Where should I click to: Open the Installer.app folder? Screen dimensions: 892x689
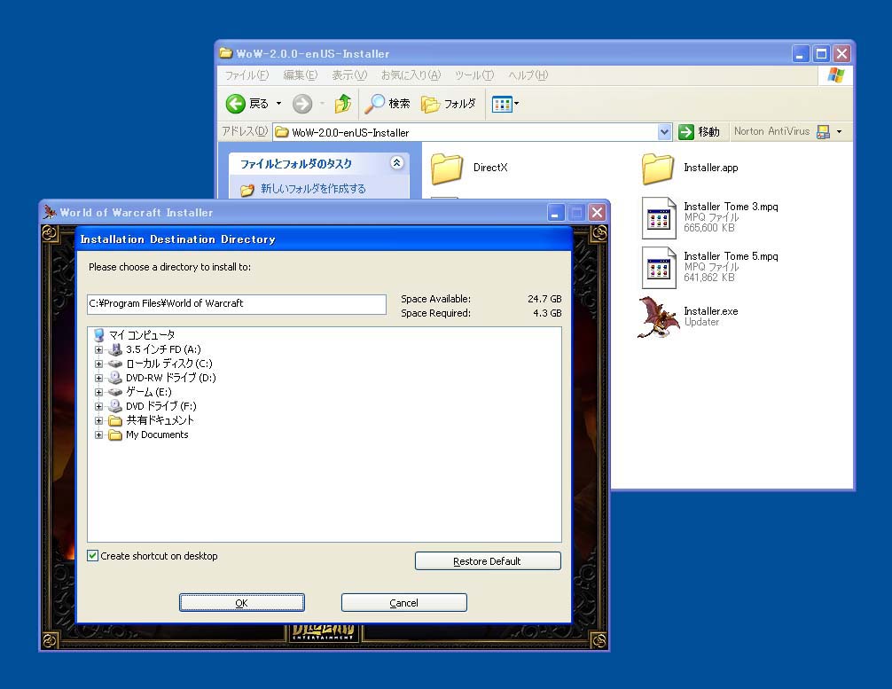(x=658, y=168)
